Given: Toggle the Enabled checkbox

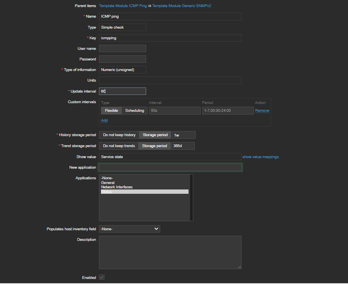Looking at the screenshot, I should point(102,277).
